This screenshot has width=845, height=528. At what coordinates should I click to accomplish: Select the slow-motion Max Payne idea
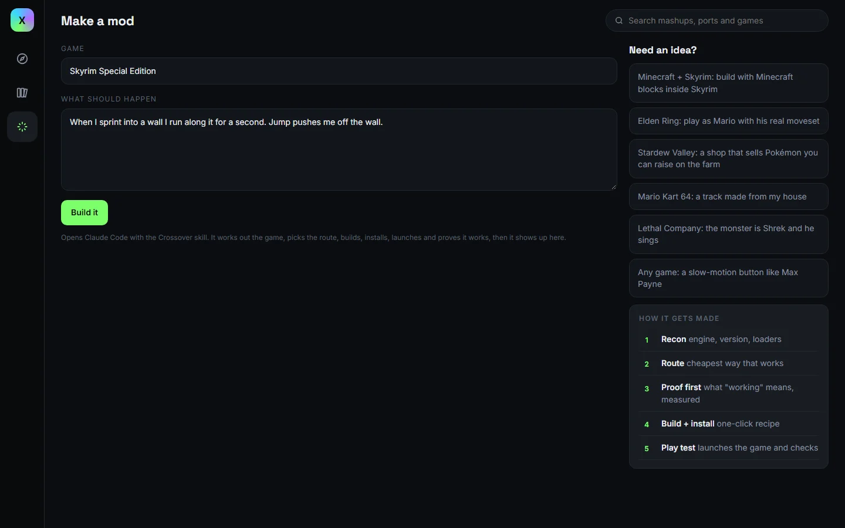click(x=728, y=278)
